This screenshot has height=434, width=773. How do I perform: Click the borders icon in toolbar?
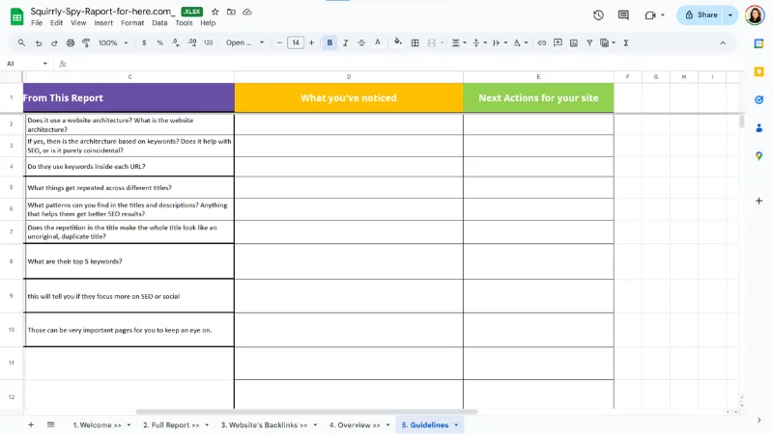pyautogui.click(x=415, y=42)
